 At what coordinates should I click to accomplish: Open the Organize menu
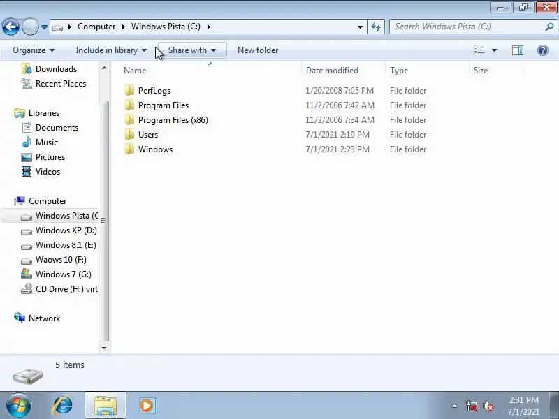tap(34, 50)
